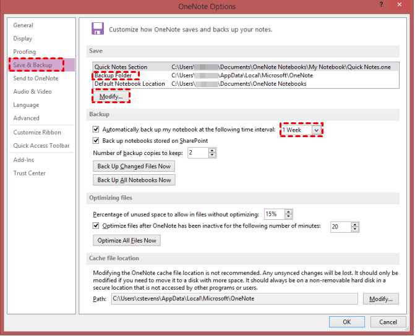Confirm settings with OK button

(x=347, y=322)
